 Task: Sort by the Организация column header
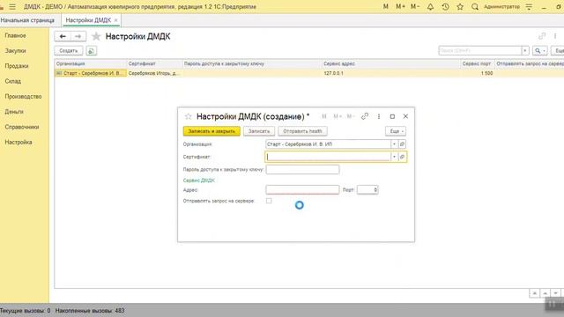pos(91,63)
